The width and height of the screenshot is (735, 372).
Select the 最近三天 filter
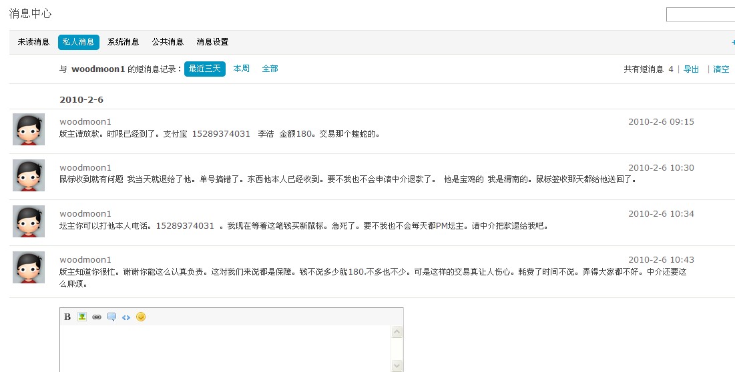tap(204, 69)
